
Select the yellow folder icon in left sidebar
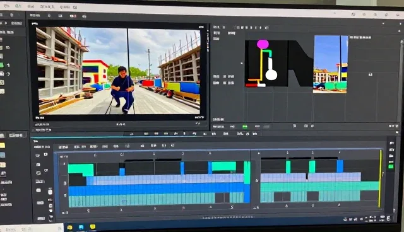coord(3,146)
